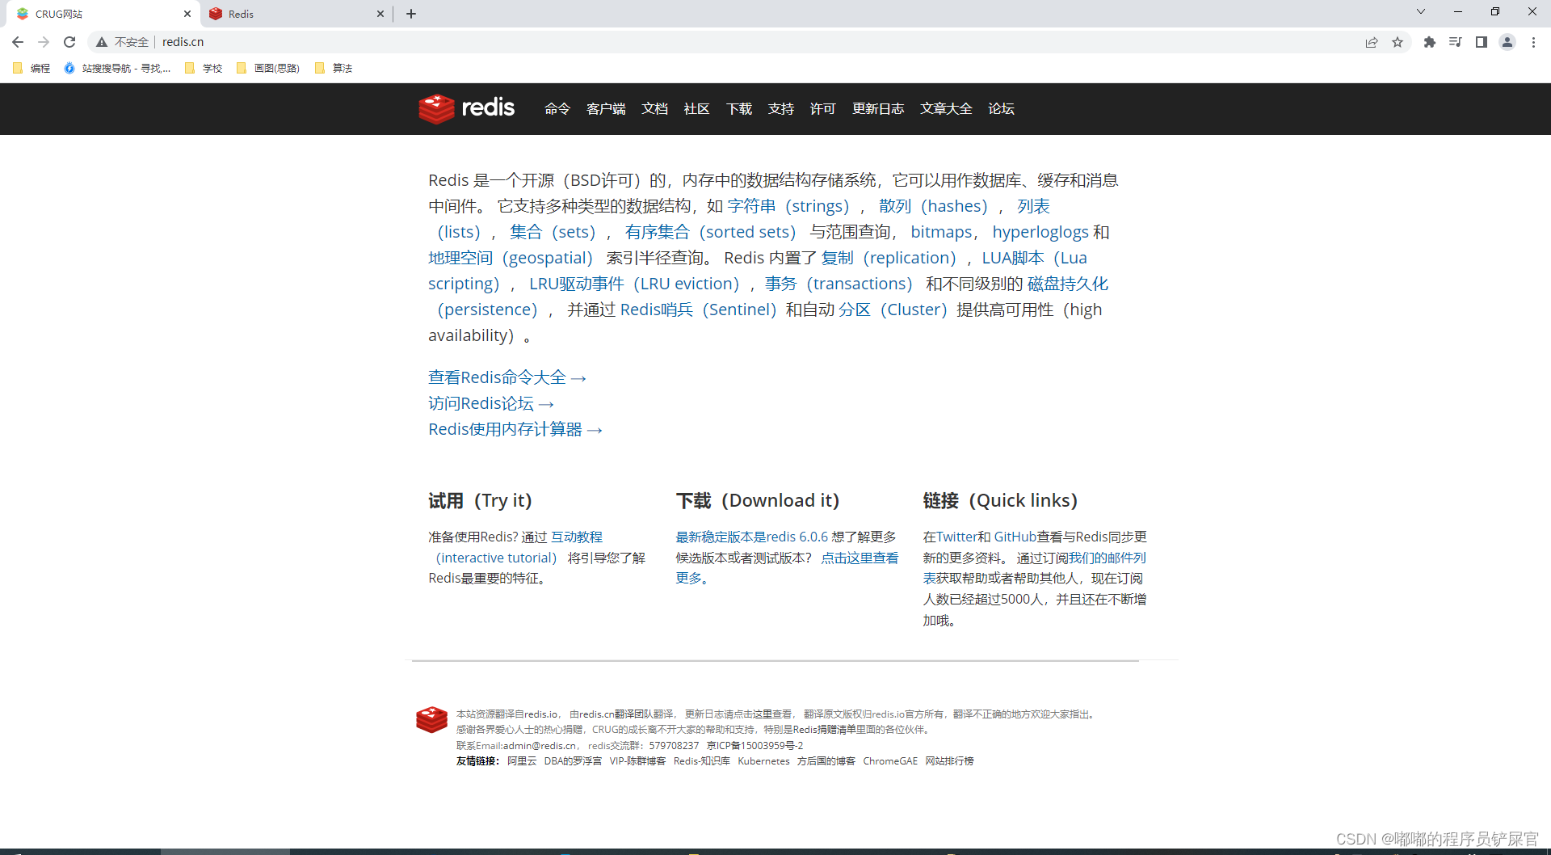Viewport: 1551px width, 855px height.
Task: Open the 互动教程 tutorial link
Action: coord(577,537)
